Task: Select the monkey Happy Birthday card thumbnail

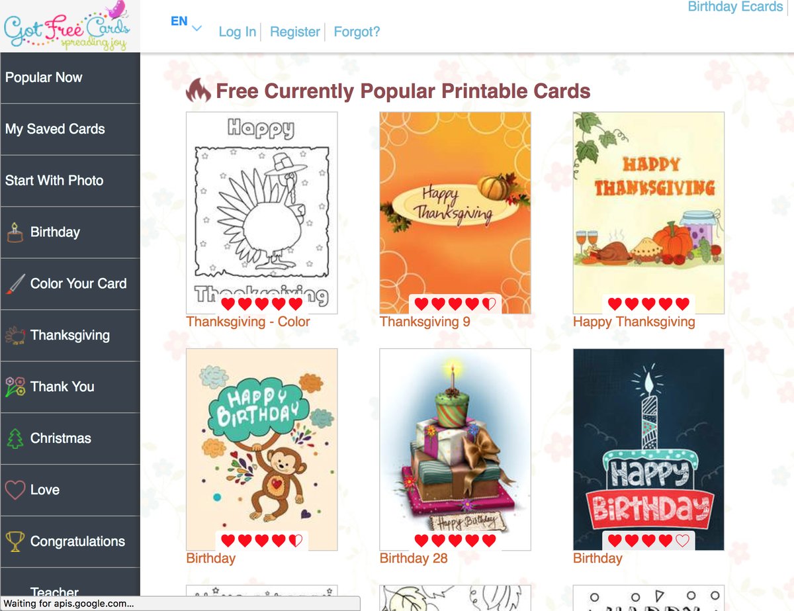Action: 262,449
